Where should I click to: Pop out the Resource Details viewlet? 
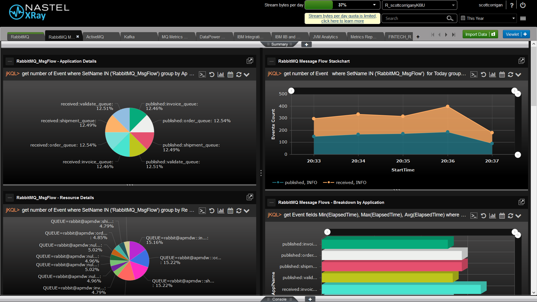(x=250, y=197)
